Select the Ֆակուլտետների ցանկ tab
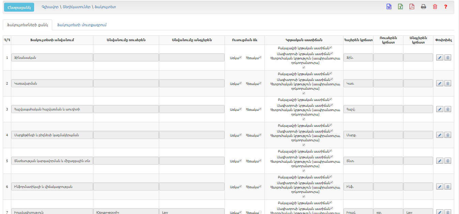The height and width of the screenshot is (214, 459). coord(27,25)
